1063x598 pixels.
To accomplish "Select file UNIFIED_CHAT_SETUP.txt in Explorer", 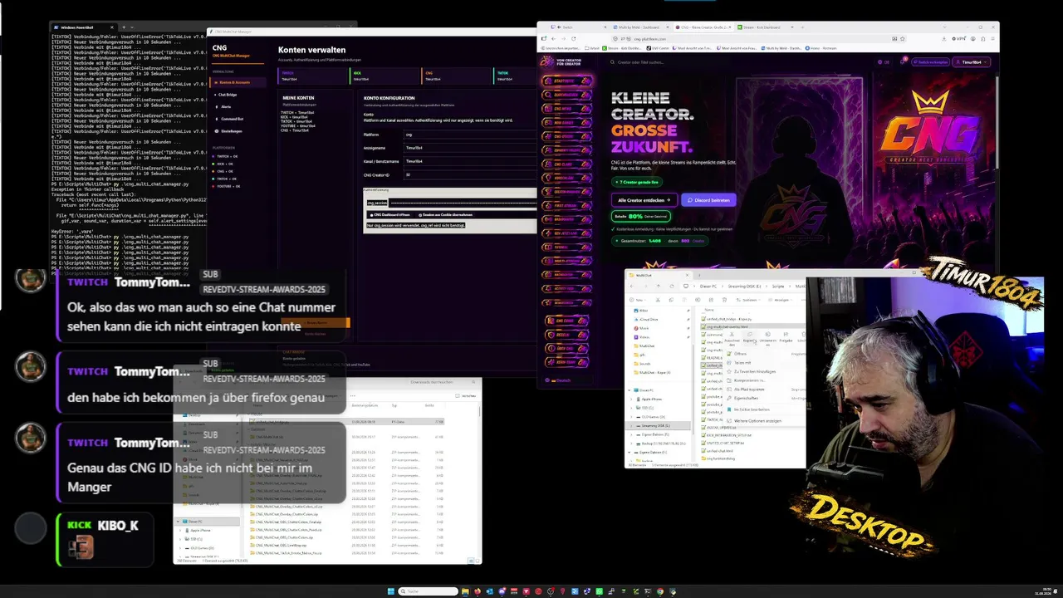I will pos(724,443).
